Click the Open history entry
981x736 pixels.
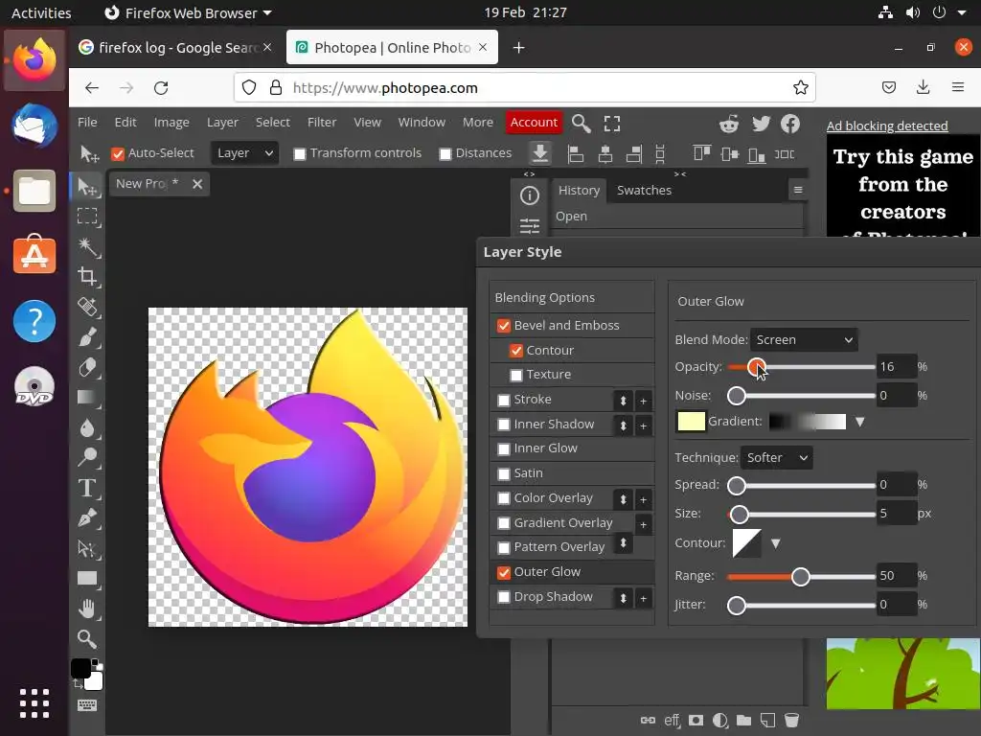click(677, 217)
